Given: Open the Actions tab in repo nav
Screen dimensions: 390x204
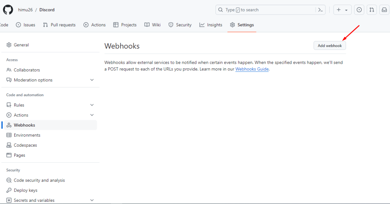Looking at the screenshot, I should pyautogui.click(x=95, y=25).
